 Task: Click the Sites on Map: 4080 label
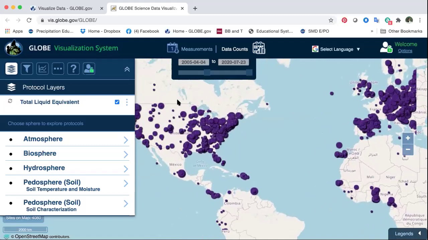23,218
